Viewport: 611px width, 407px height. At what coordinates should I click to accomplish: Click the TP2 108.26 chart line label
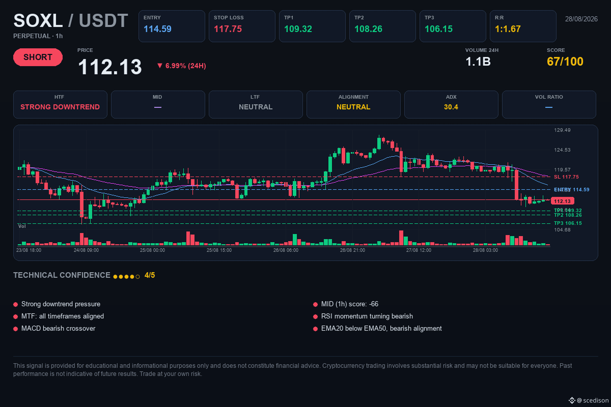(x=568, y=215)
